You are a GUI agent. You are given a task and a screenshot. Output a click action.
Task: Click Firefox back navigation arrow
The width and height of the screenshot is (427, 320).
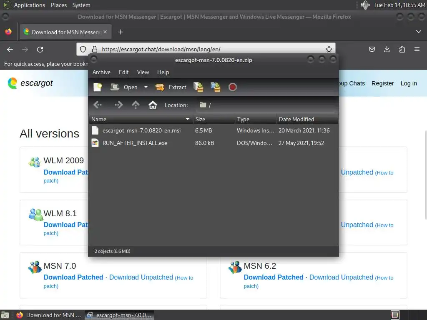[10, 50]
